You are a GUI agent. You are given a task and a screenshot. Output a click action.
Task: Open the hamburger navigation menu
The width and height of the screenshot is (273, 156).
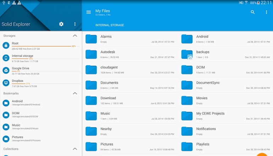pyautogui.click(x=89, y=12)
